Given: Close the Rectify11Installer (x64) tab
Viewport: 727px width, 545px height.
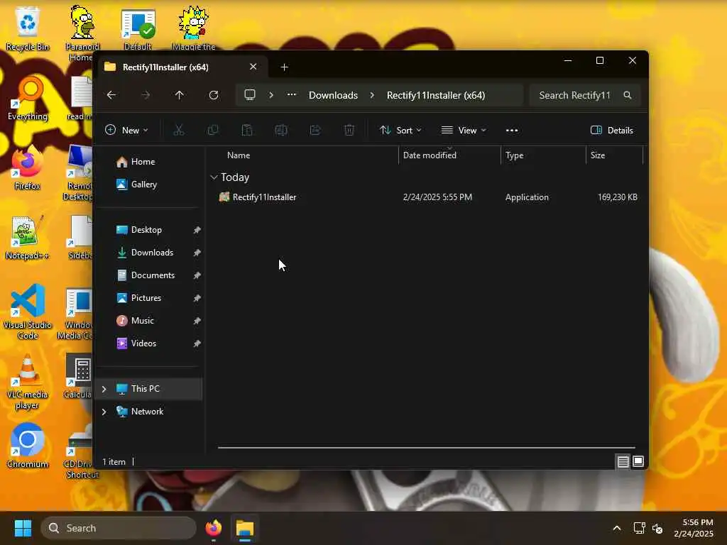Looking at the screenshot, I should [x=253, y=67].
